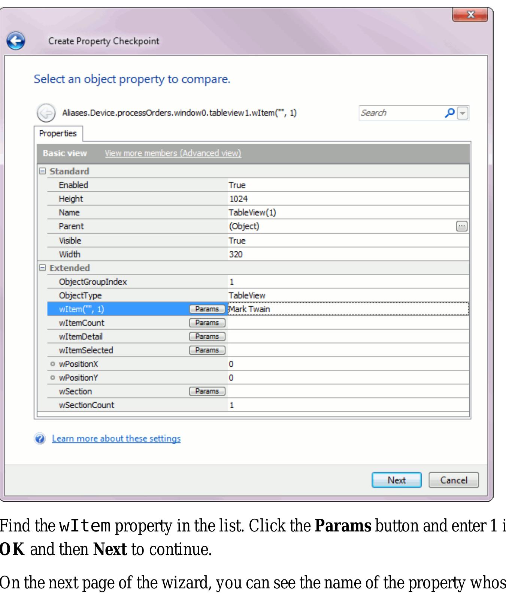Click the grey back arrow beside the object path

pyautogui.click(x=46, y=113)
